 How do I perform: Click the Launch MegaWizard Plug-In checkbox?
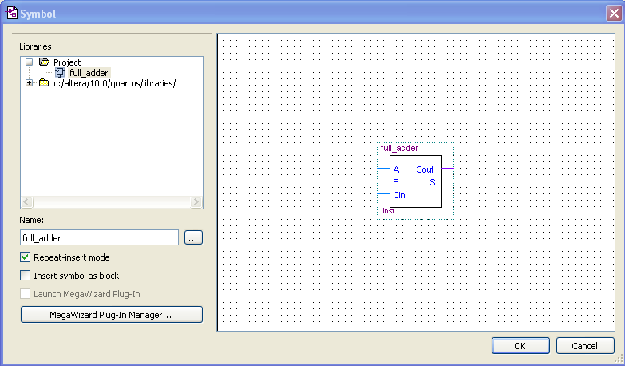(25, 294)
